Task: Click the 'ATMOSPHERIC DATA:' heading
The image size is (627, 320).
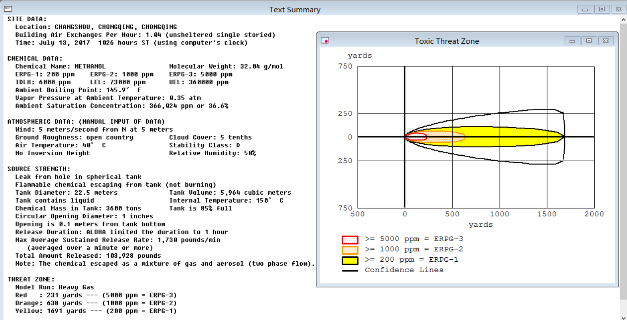Action: (x=86, y=121)
